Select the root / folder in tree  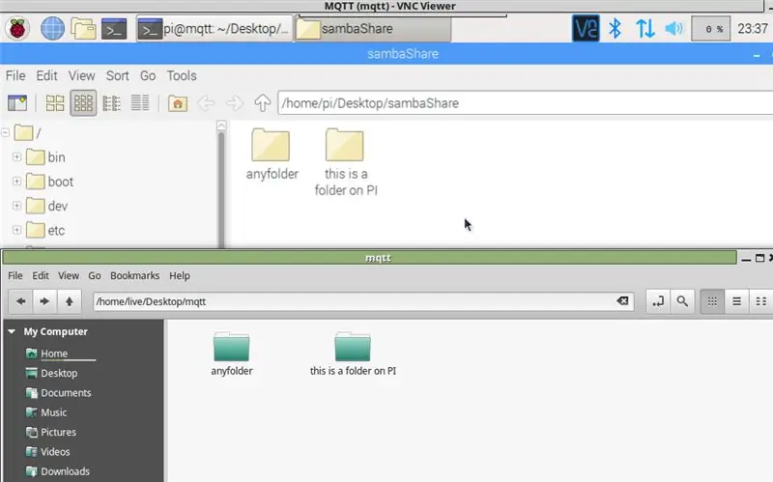(28, 133)
